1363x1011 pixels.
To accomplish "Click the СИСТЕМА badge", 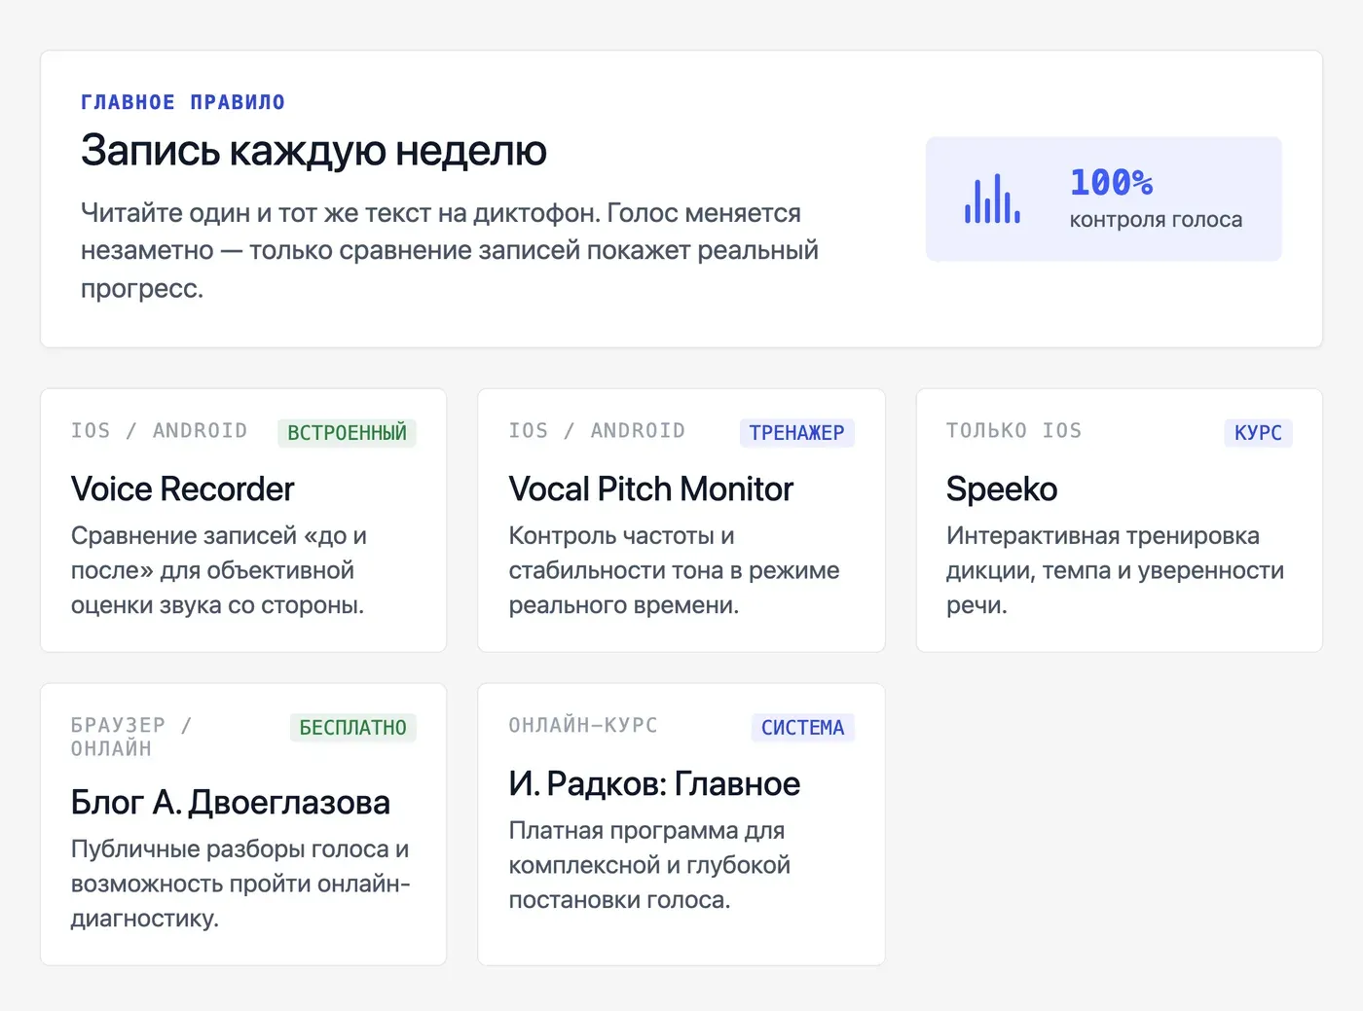I will point(802,728).
